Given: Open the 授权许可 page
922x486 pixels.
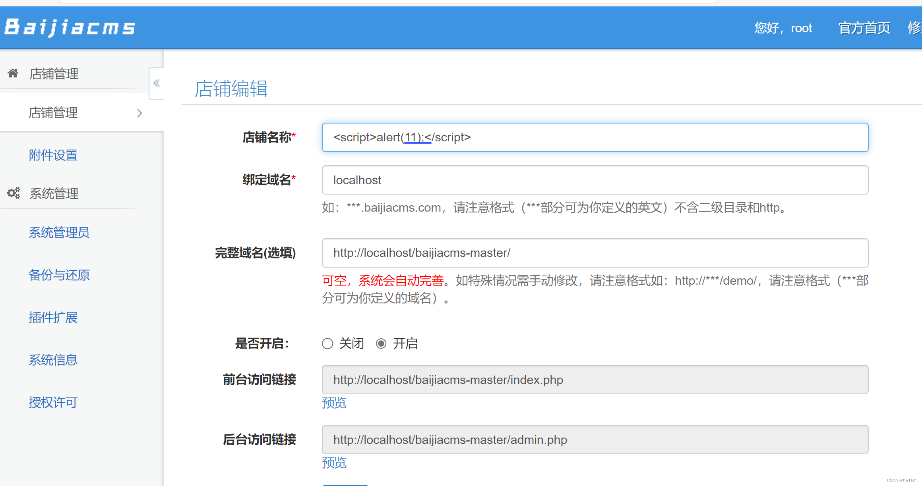Looking at the screenshot, I should tap(53, 402).
